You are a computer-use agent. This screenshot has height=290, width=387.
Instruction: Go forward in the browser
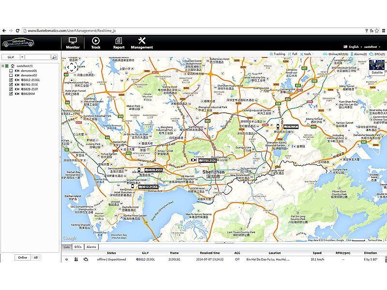[x=11, y=30]
